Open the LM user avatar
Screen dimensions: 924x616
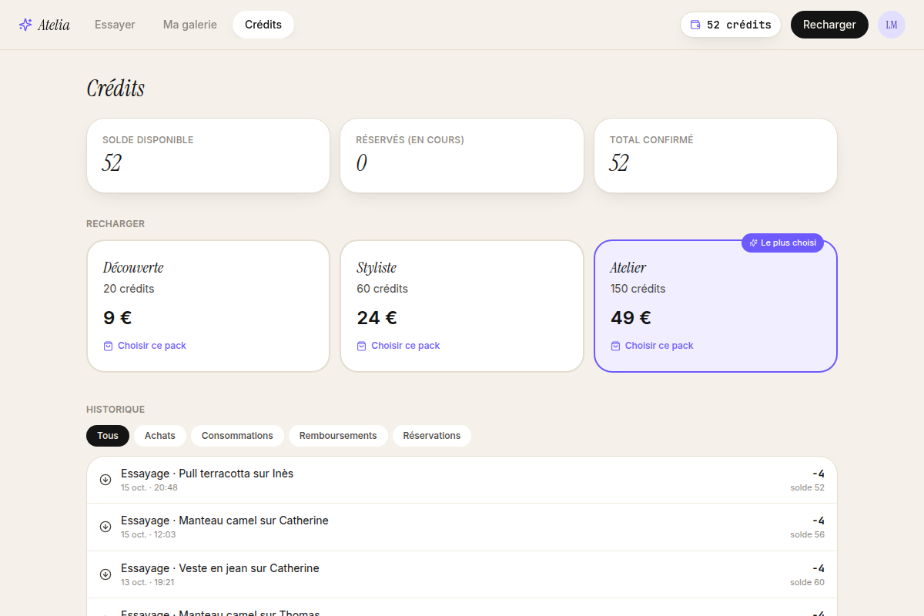892,25
